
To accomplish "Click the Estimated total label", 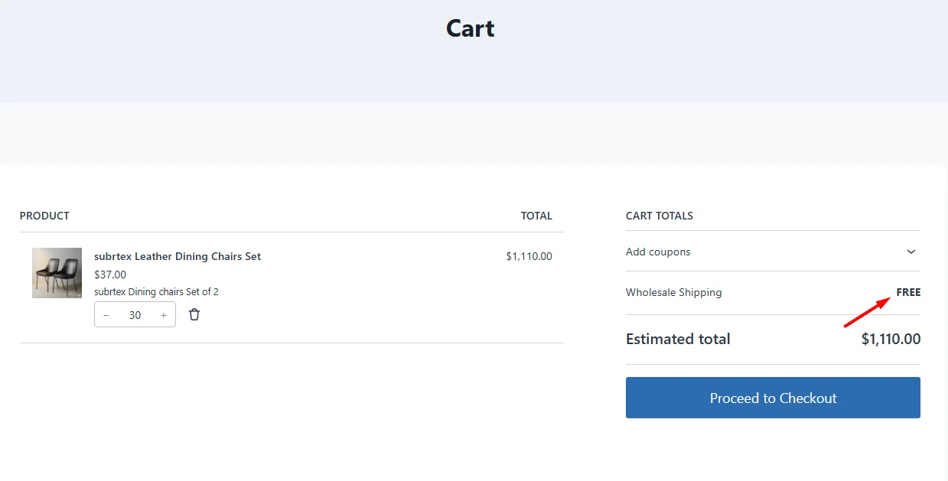I will pos(678,339).
